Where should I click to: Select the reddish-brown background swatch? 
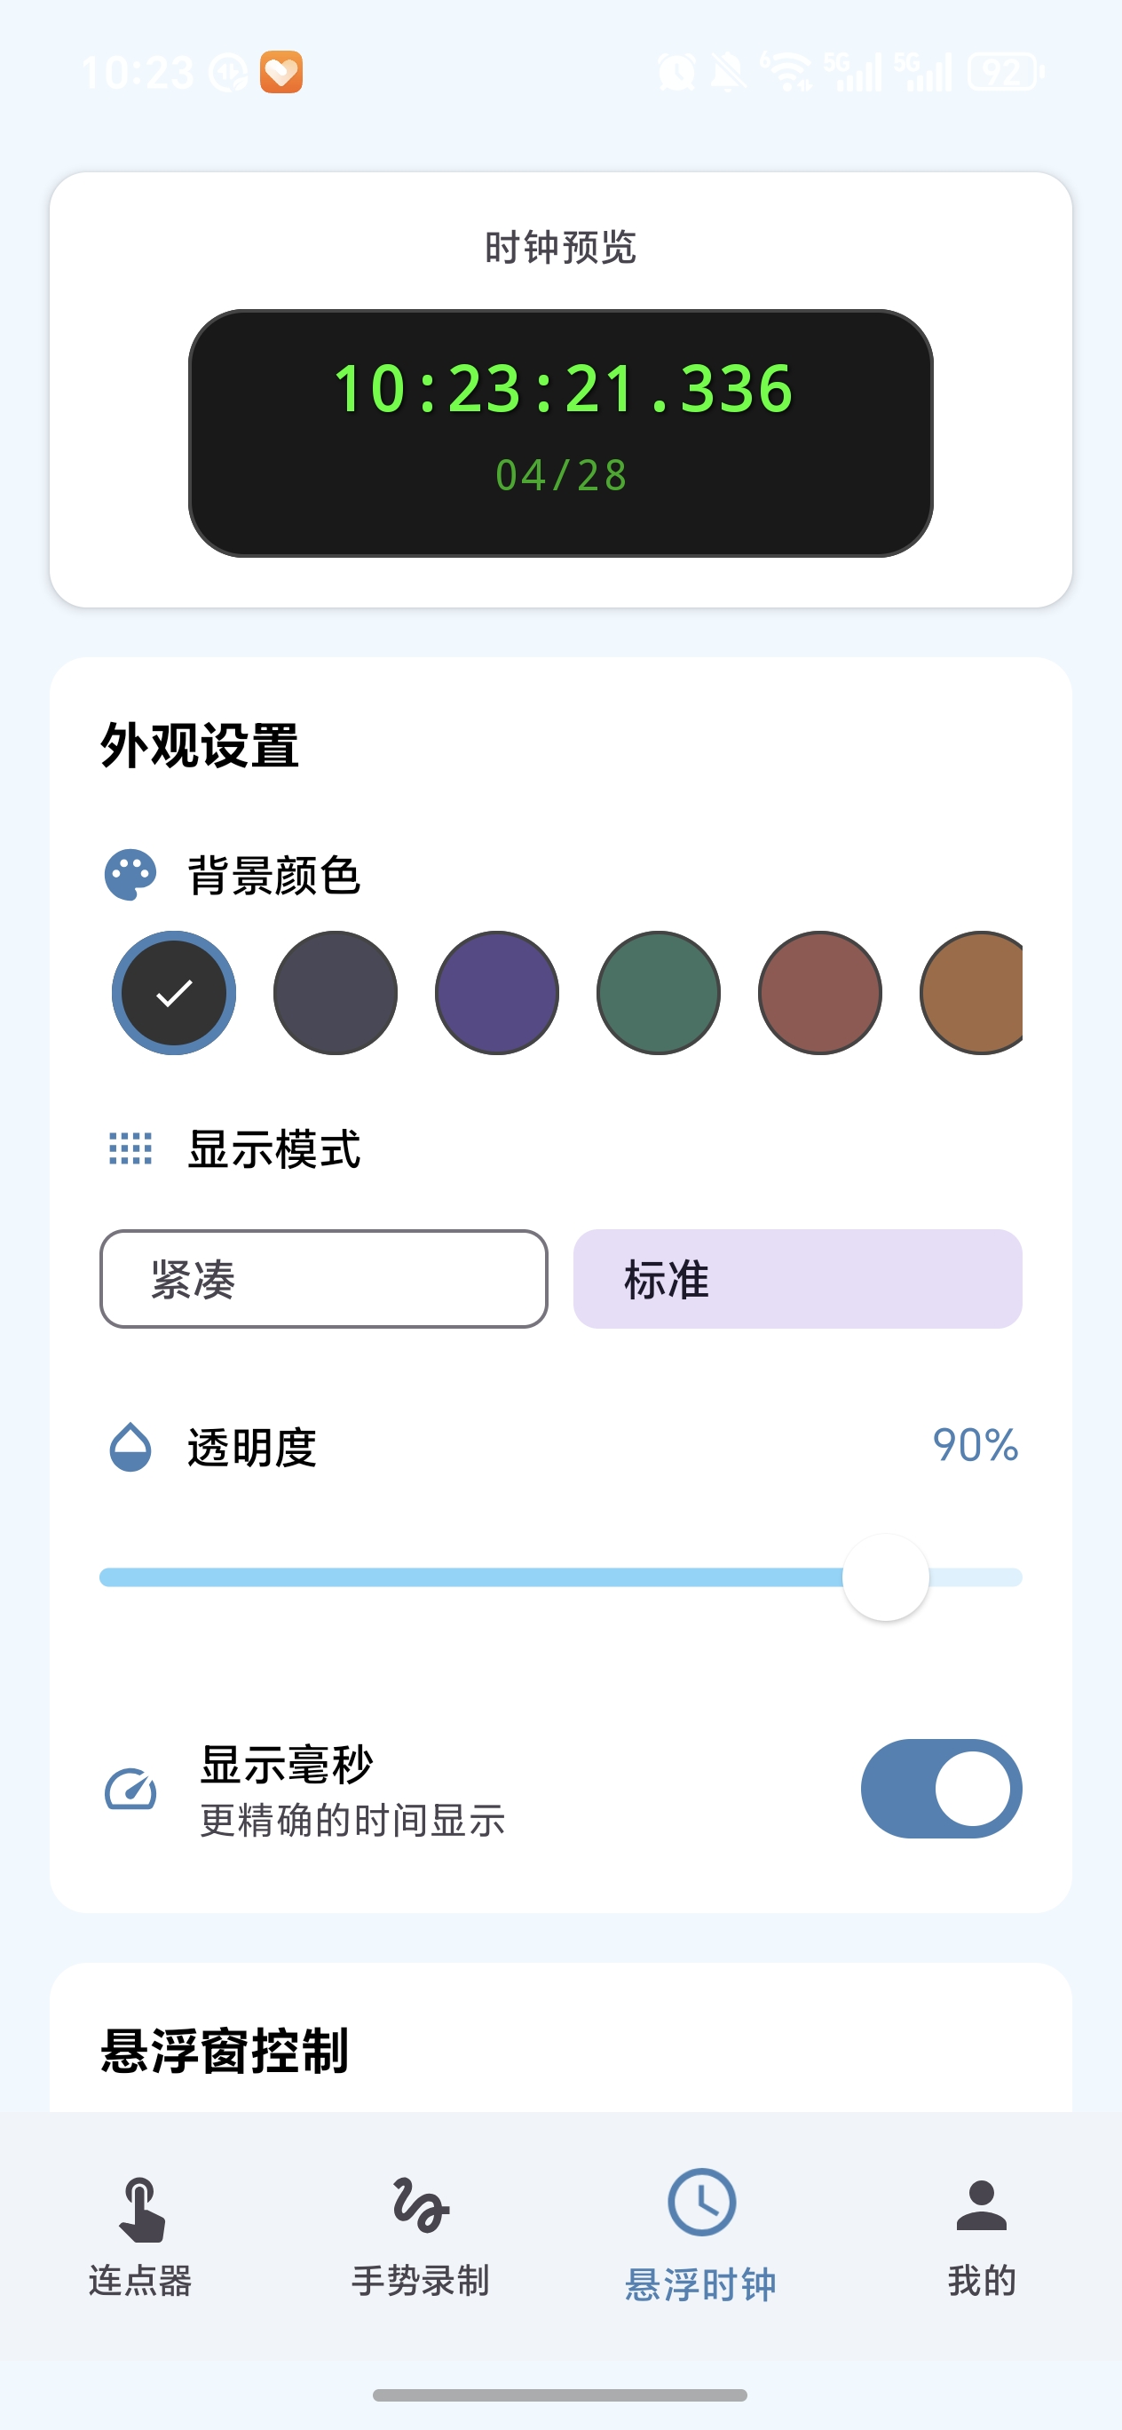click(x=819, y=992)
